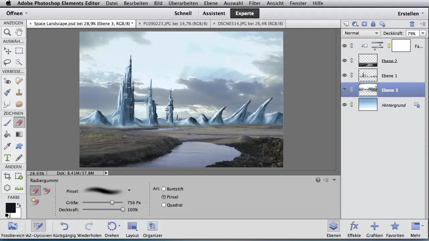
Task: Select the Clone Stamp tool
Action: 19,92
